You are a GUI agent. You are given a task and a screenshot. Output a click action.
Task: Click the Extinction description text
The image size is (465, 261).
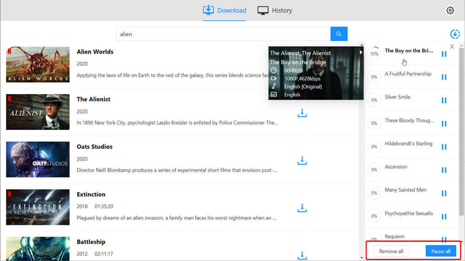pyautogui.click(x=176, y=218)
